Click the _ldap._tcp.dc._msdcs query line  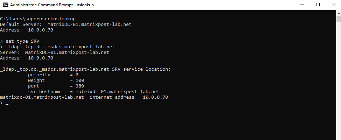(x=57, y=47)
